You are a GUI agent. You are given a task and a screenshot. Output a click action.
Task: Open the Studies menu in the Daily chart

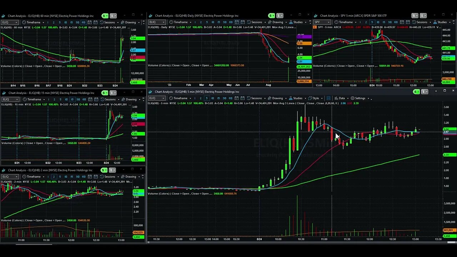[298, 22]
